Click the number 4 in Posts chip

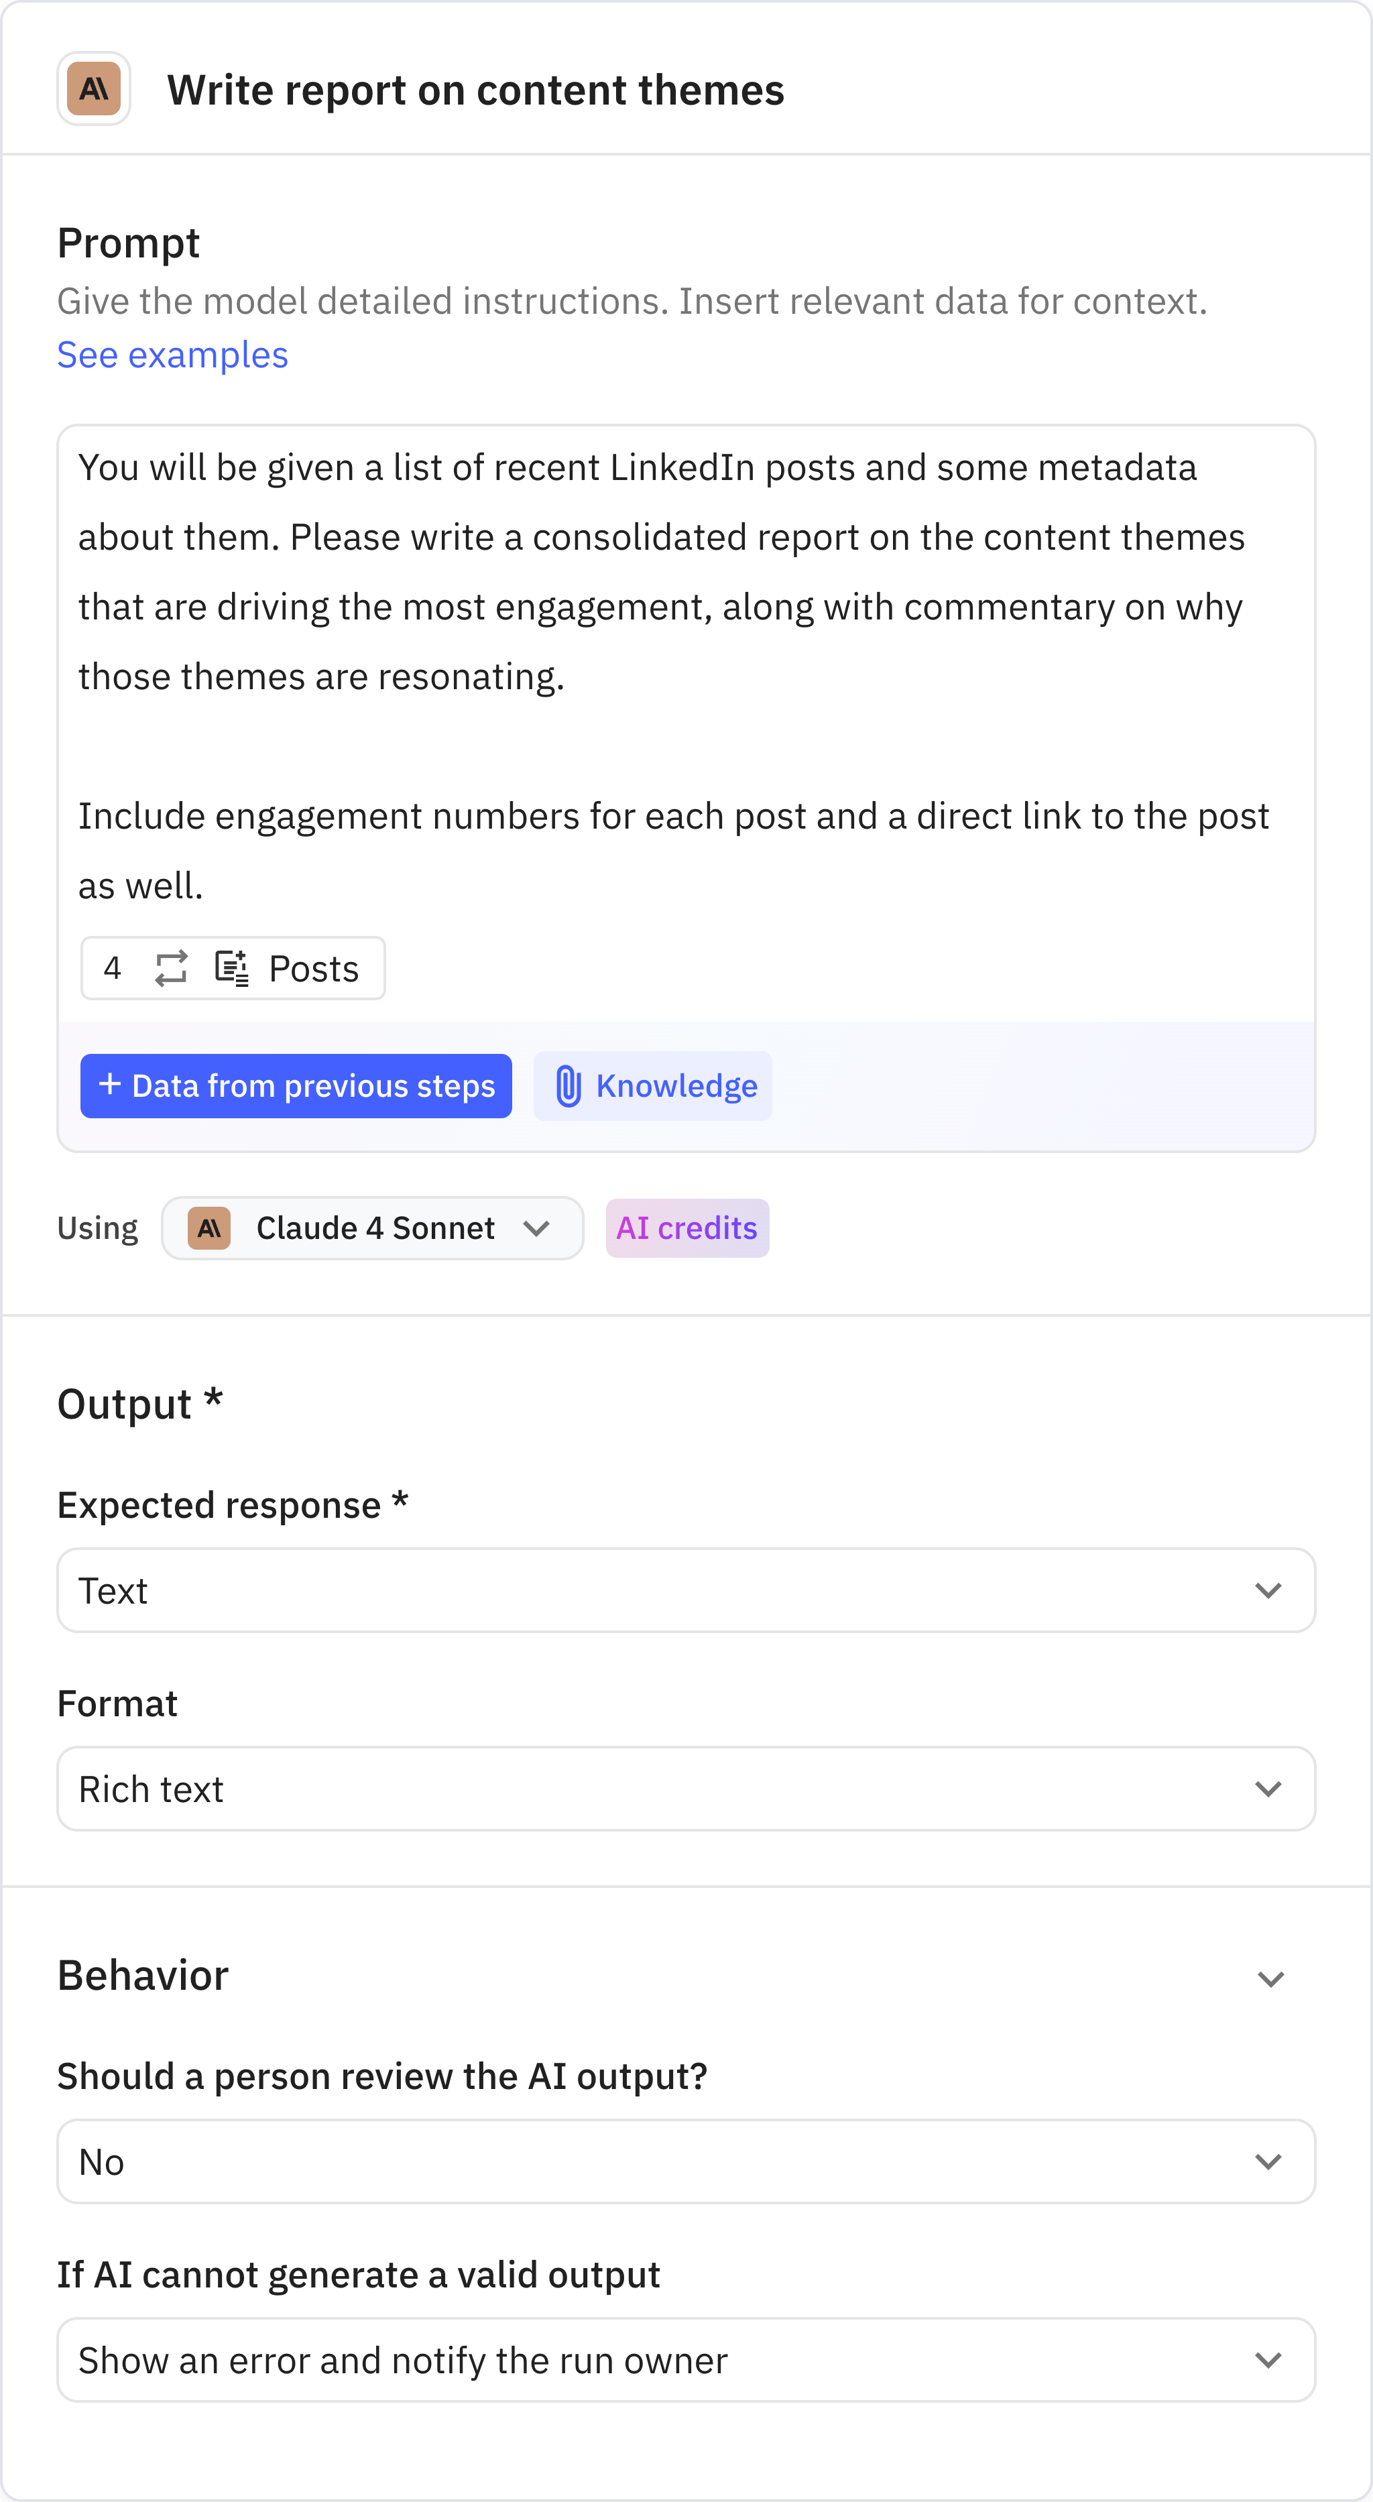(113, 968)
